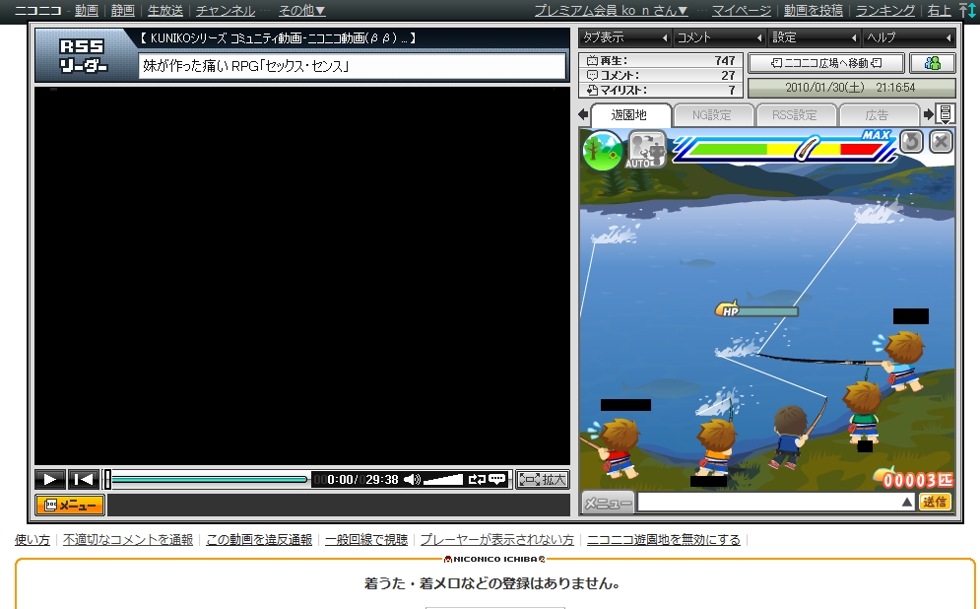Image resolution: width=980 pixels, height=609 pixels.
Task: Enlarge the player with 拡大 button
Action: tap(542, 480)
